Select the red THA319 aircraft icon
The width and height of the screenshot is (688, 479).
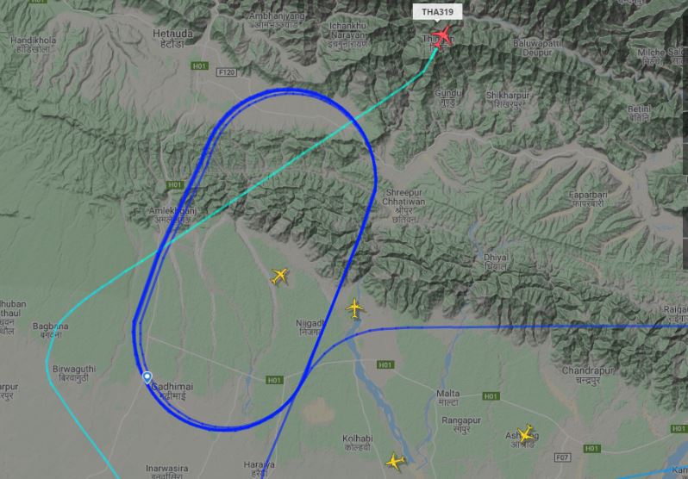click(x=441, y=35)
